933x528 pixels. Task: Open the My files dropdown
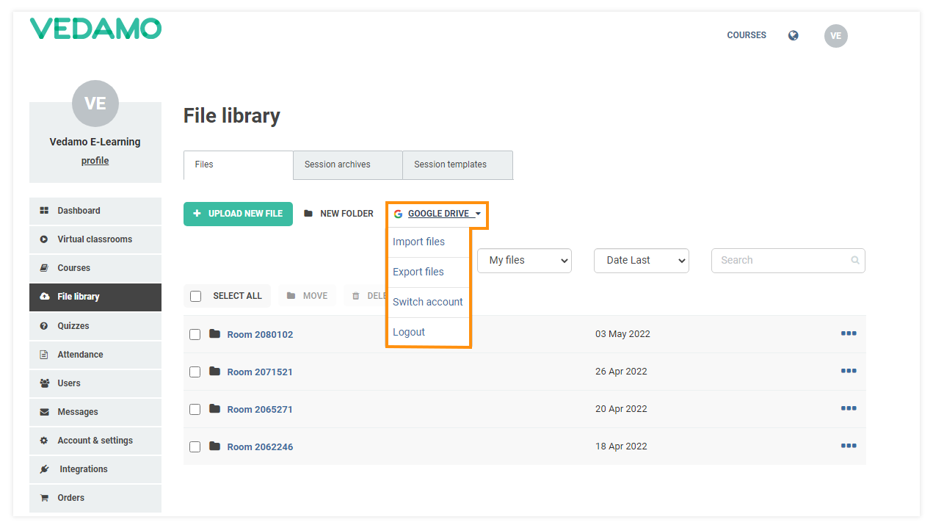(524, 260)
